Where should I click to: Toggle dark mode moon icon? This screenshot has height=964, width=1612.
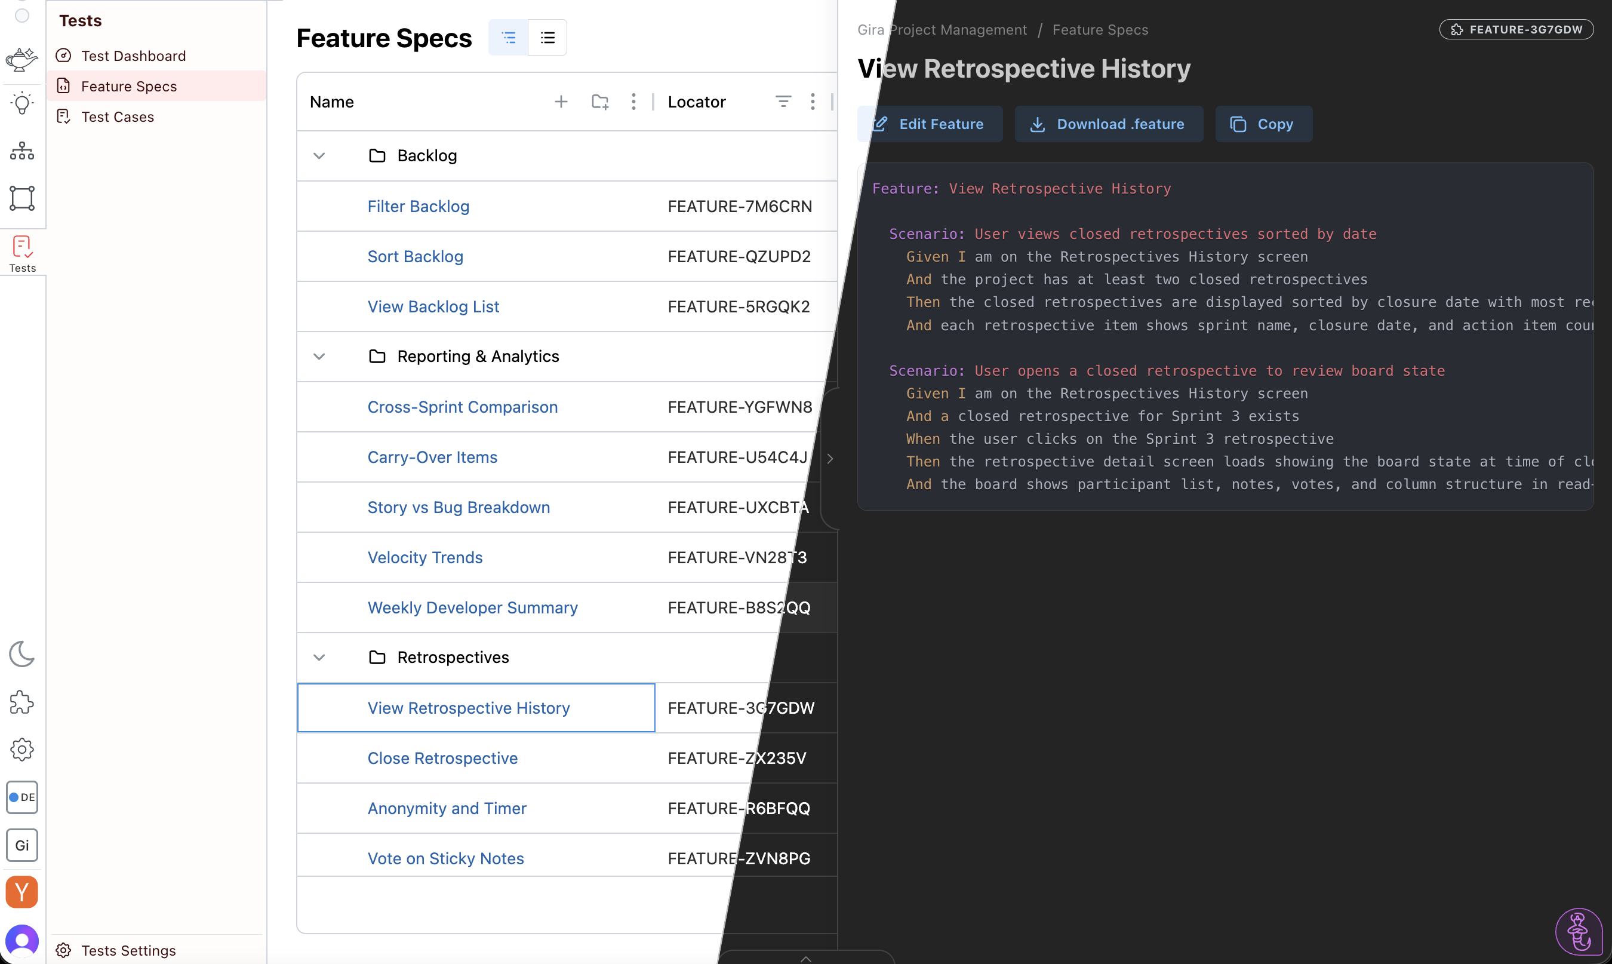(22, 654)
